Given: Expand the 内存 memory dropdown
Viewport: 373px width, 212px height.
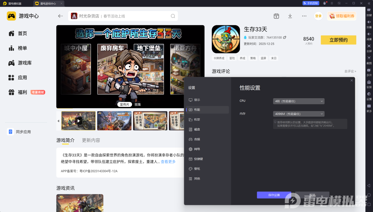Looking at the screenshot, I should pos(299,114).
